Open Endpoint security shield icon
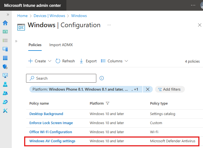The height and width of the screenshot is (148, 203). [x=5, y=67]
